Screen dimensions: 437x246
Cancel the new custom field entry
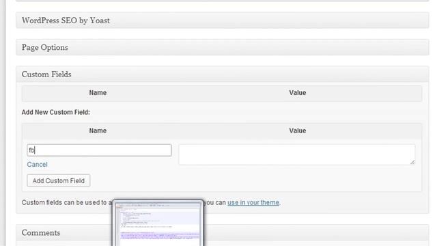point(37,164)
